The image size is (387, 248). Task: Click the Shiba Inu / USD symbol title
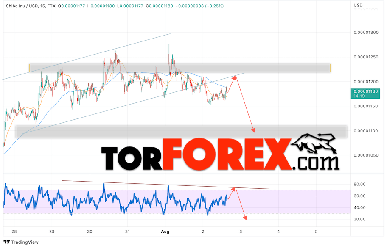pos(22,6)
